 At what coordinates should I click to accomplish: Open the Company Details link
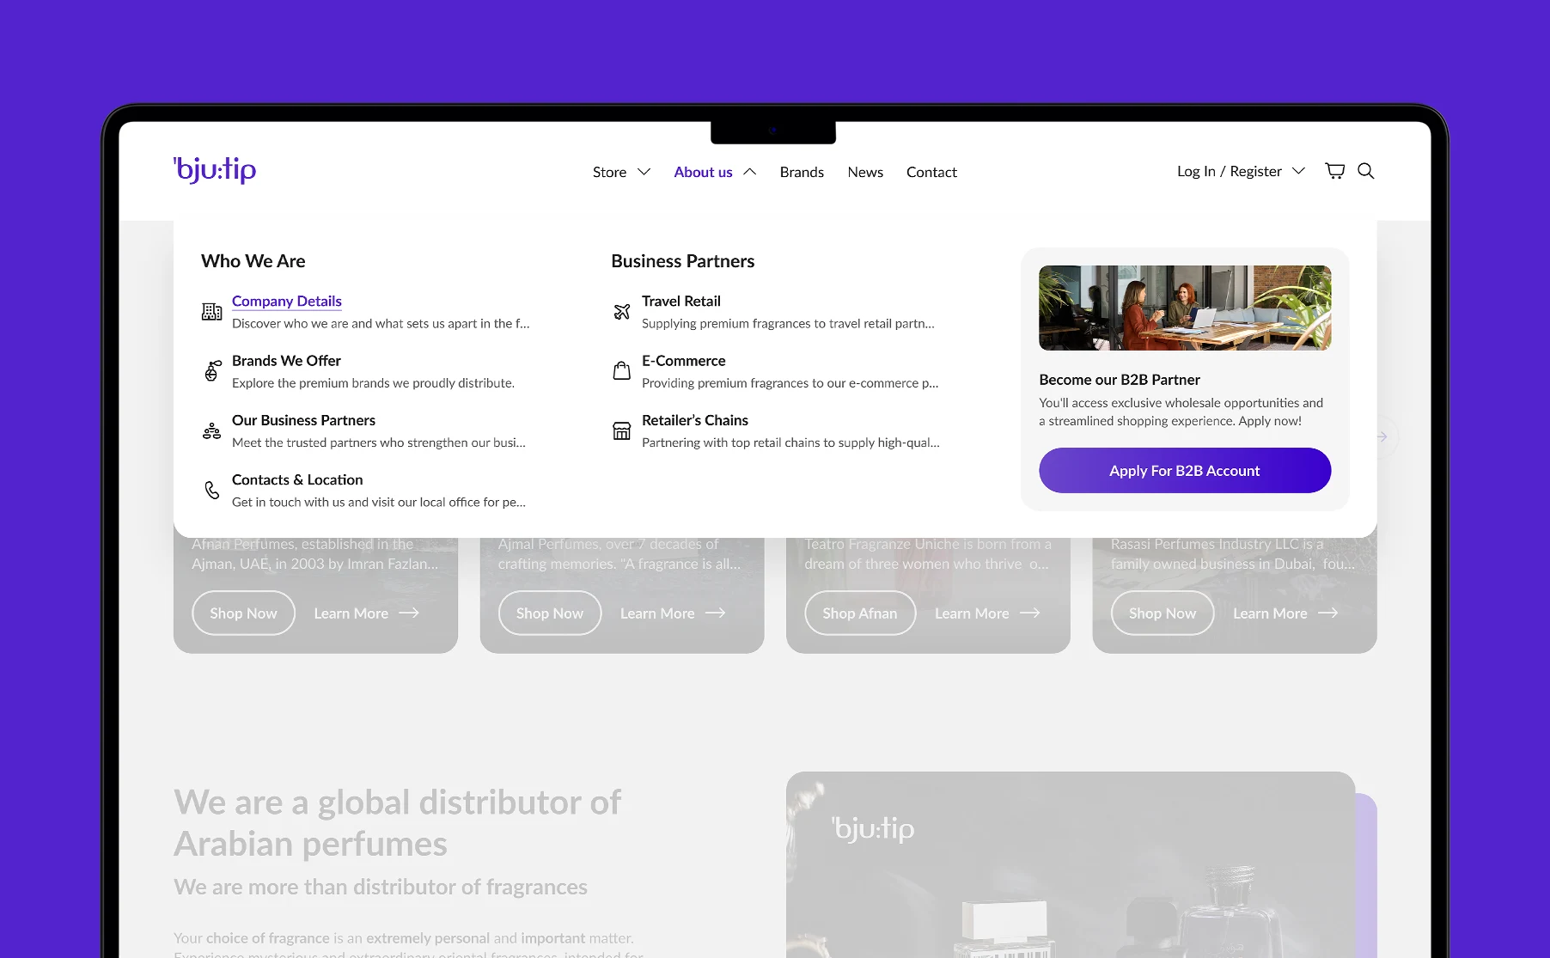[287, 301]
